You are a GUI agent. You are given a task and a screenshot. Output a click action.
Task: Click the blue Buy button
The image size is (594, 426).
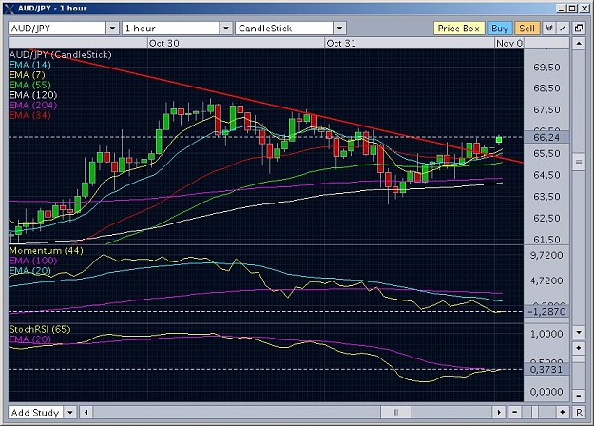(500, 28)
